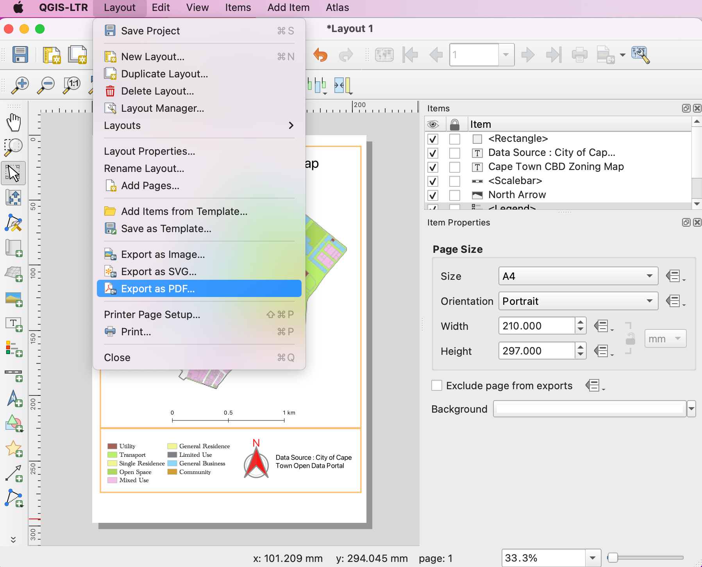Click the Background color swatch
This screenshot has height=567, width=702.
point(589,409)
